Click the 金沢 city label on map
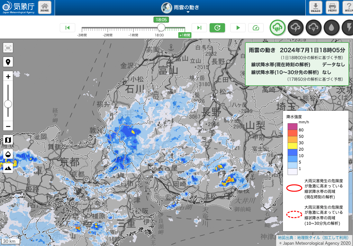This screenshot has height=246, width=353. [127, 66]
